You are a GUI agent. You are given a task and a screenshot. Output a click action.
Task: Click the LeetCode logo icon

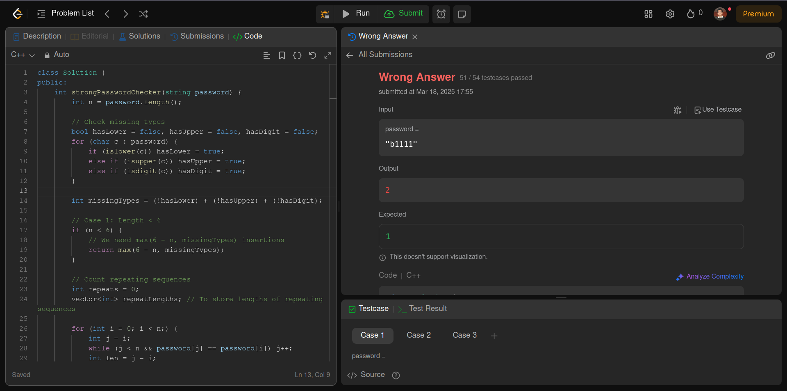pos(17,14)
